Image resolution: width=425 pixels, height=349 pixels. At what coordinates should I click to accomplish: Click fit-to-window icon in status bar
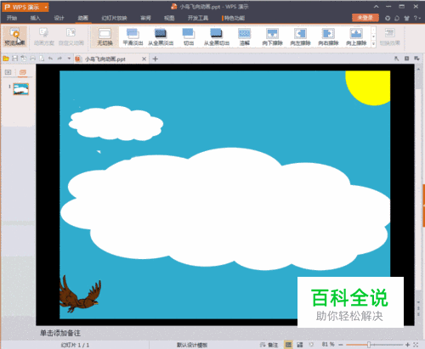[416, 345]
